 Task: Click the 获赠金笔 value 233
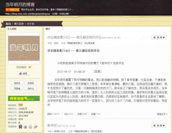[21, 119]
